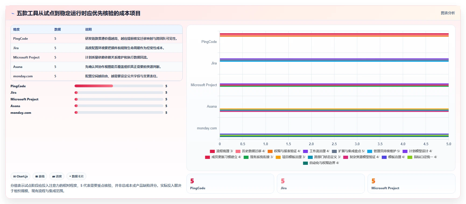Click the footnote text starting 分值表示试点阶段
Screen dimensions: 466x204
(96, 188)
